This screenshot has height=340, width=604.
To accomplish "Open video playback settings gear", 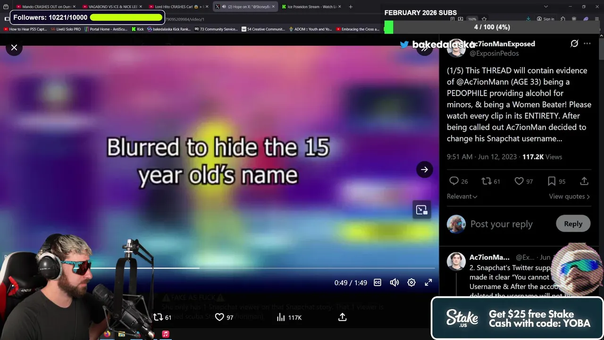I will point(411,282).
